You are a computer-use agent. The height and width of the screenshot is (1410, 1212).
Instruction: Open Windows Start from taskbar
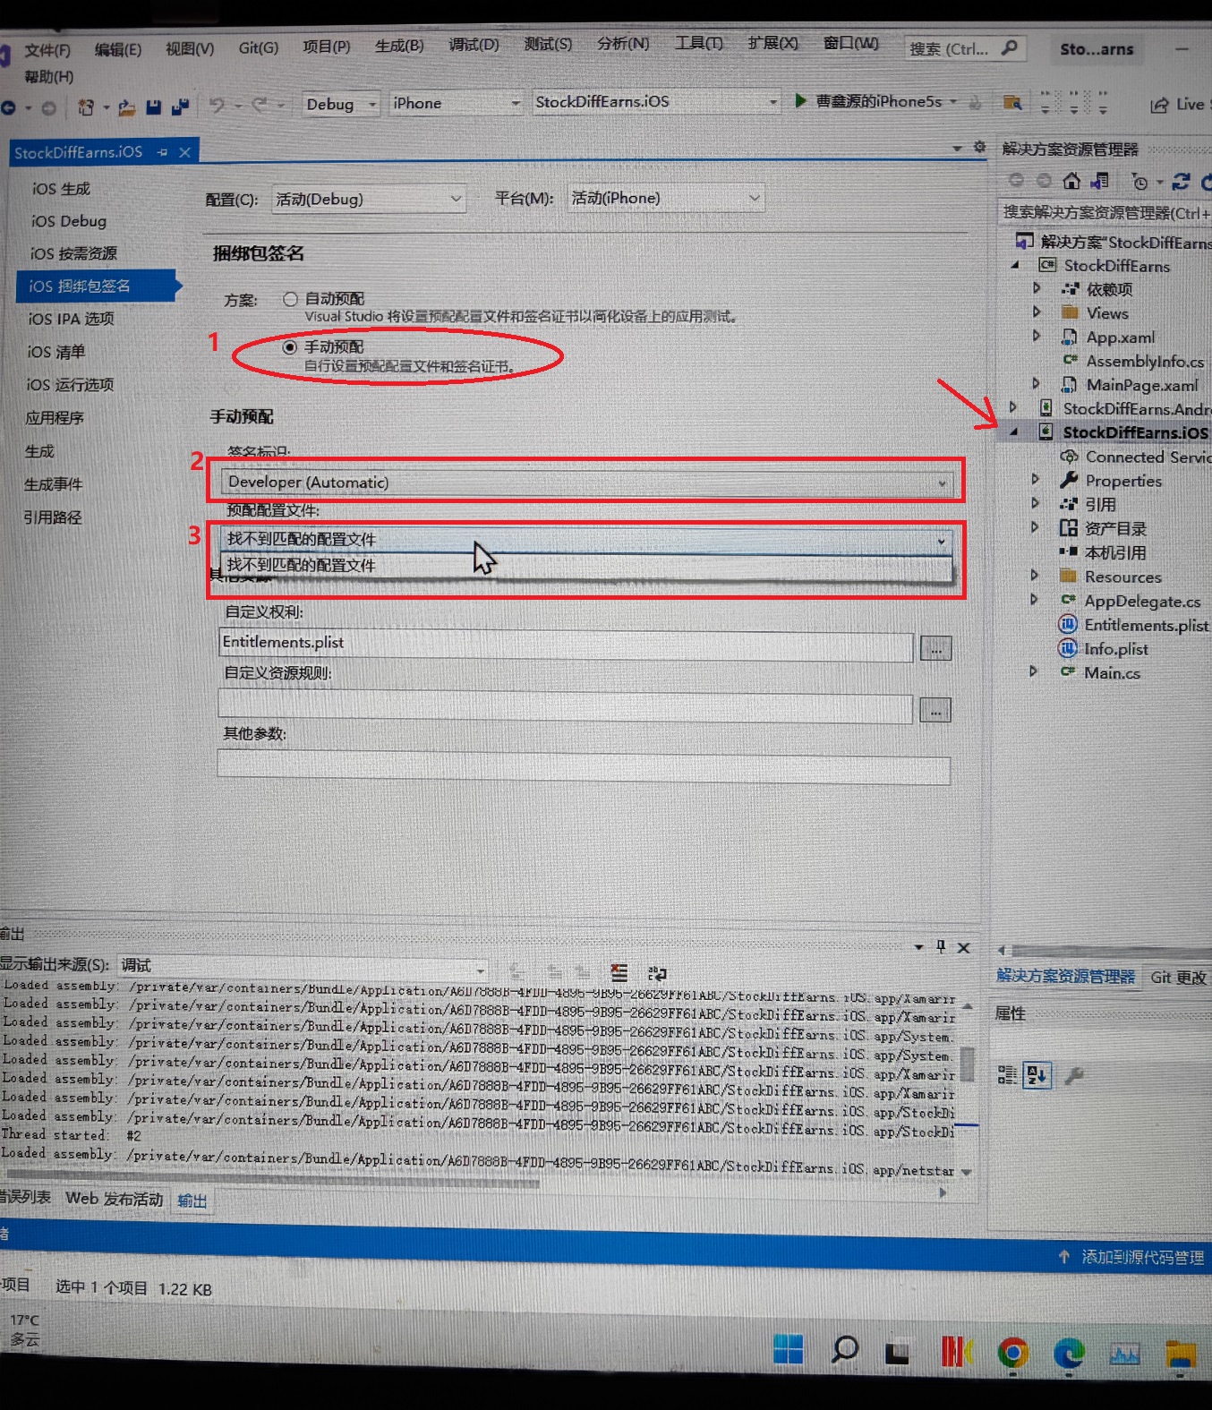pos(788,1349)
